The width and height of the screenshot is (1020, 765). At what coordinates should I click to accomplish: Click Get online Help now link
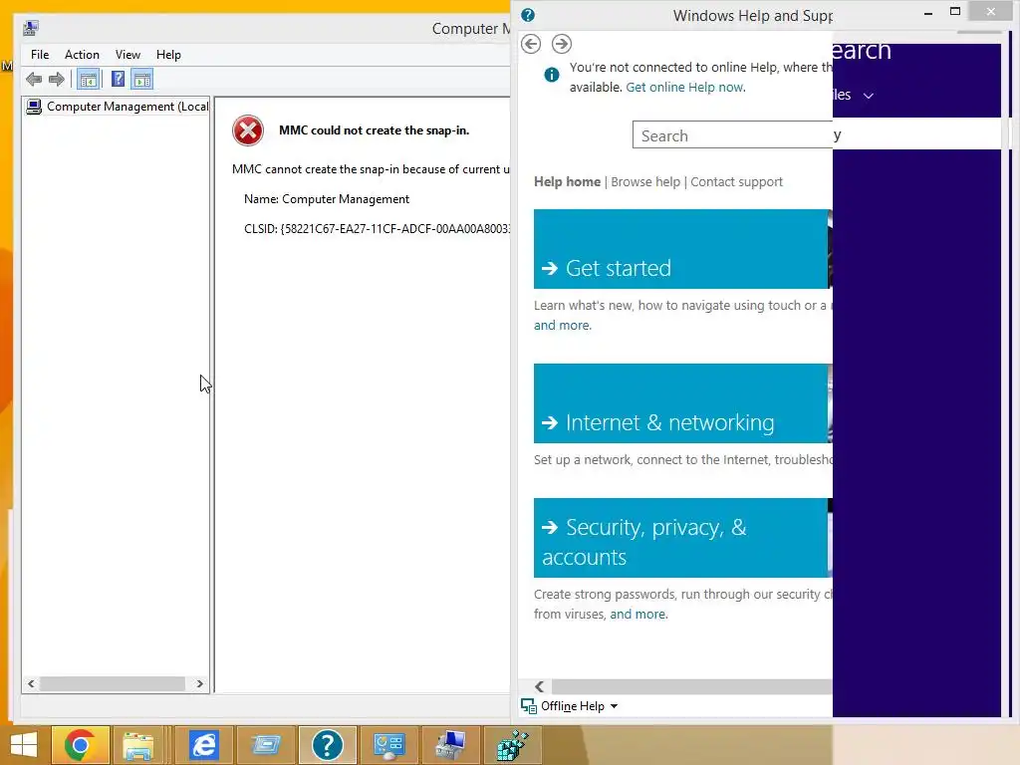pos(684,88)
